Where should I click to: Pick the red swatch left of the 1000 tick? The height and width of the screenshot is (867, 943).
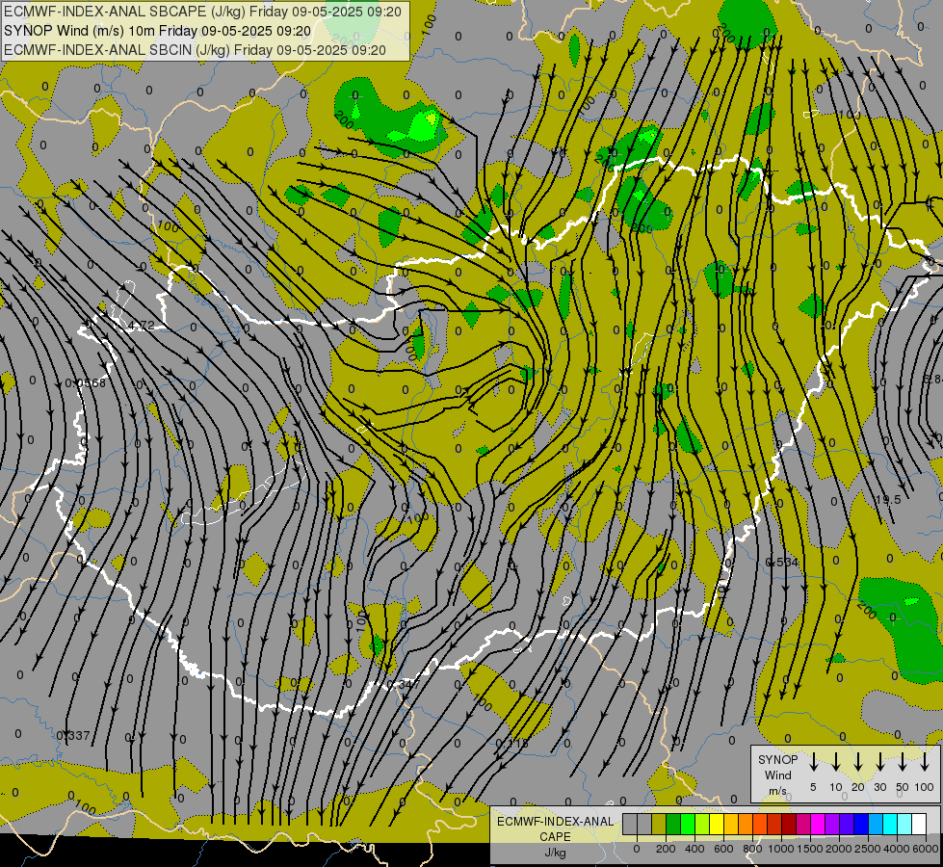pos(774,825)
